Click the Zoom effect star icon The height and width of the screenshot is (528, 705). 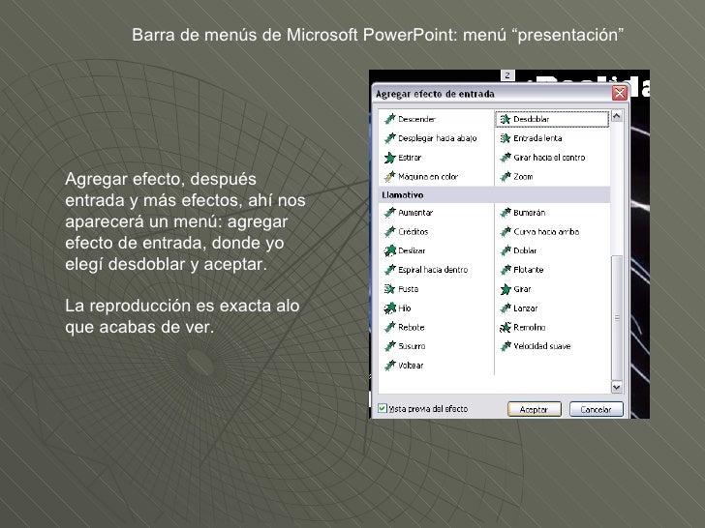tap(506, 176)
